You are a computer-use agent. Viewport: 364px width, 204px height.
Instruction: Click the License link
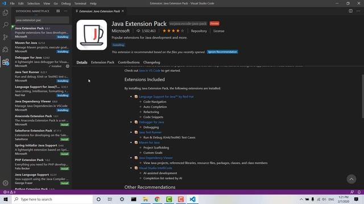point(219,31)
